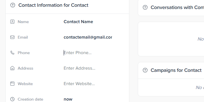Edit the contactemail@gmail.com email field
The height and width of the screenshot is (102, 204).
(x=88, y=37)
